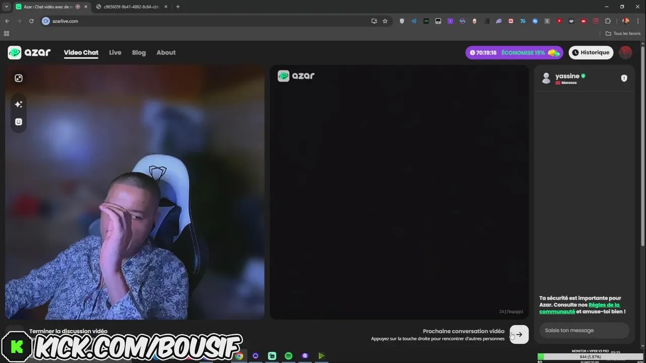
Task: Open the apps grid in the bookmarks bar
Action: tap(7, 33)
